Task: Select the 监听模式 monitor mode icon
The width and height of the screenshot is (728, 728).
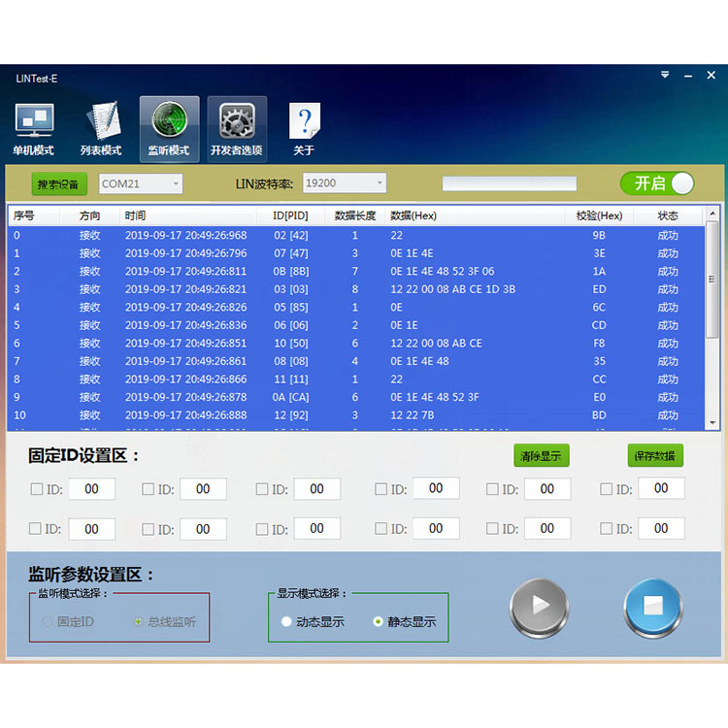Action: pos(169,129)
